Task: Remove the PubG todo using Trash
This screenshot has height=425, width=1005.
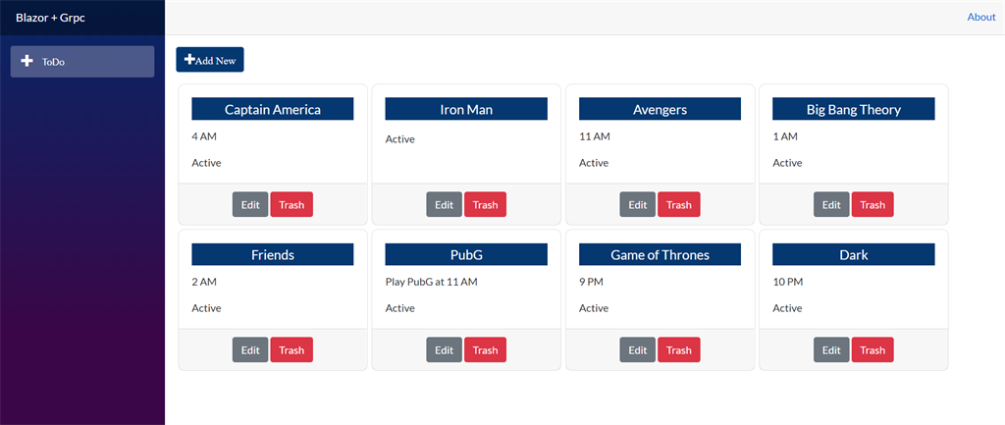Action: [x=485, y=349]
